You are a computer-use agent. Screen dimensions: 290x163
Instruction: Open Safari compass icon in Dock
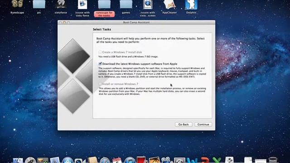(x=105, y=160)
